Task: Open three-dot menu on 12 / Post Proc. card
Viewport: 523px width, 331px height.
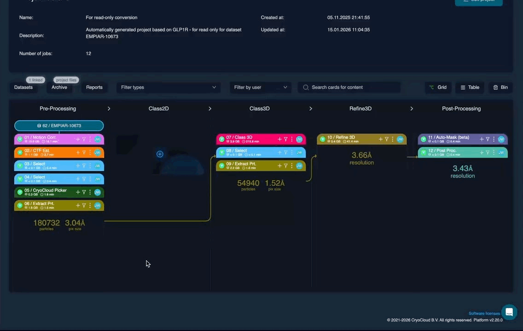Action: [494, 153]
